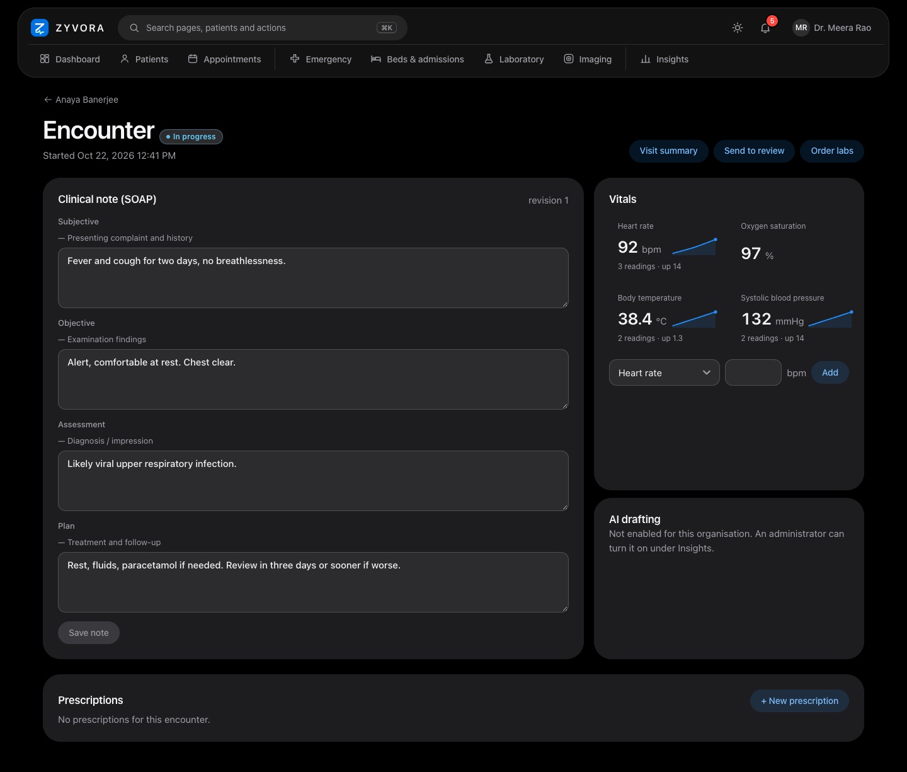
Task: Click the Save note button
Action: (89, 633)
